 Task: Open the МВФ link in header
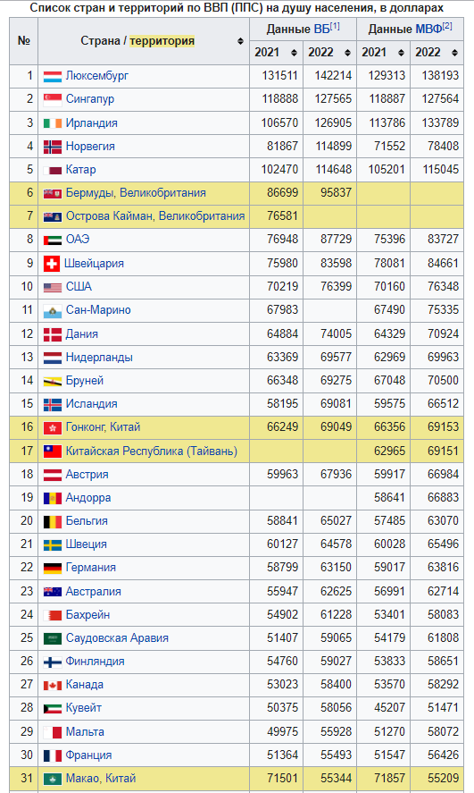(x=429, y=30)
